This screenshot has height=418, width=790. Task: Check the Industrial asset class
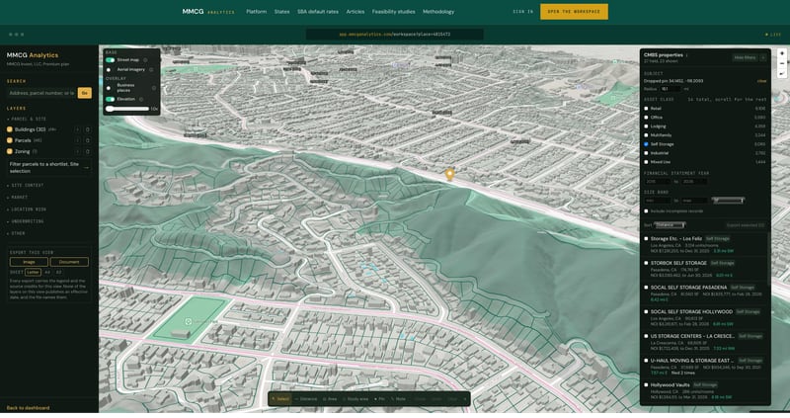click(x=647, y=153)
